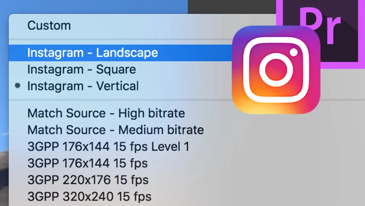Choose Instagram - Square preset
The width and height of the screenshot is (365, 206).
(82, 69)
